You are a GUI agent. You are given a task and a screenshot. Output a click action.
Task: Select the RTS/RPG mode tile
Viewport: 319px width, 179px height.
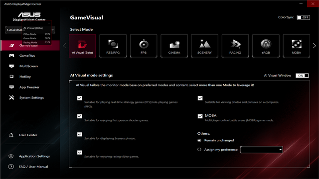click(113, 46)
